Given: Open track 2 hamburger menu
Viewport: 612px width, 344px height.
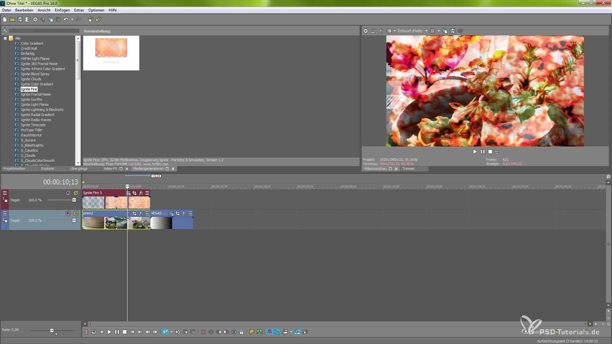Looking at the screenshot, I should point(5,213).
